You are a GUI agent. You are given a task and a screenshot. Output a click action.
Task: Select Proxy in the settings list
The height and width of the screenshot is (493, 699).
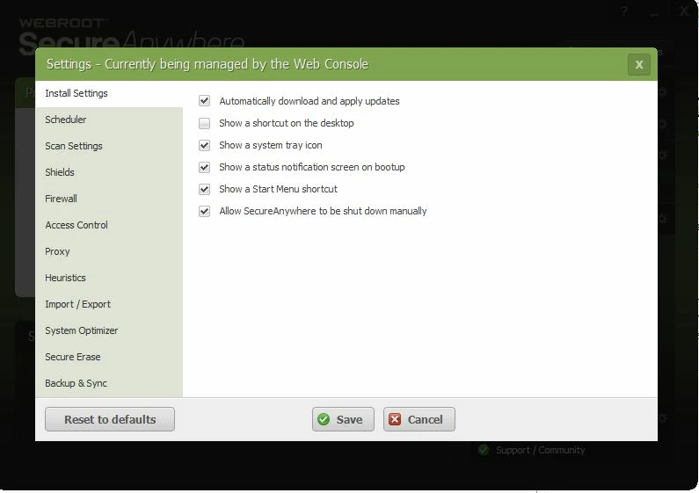point(109,251)
